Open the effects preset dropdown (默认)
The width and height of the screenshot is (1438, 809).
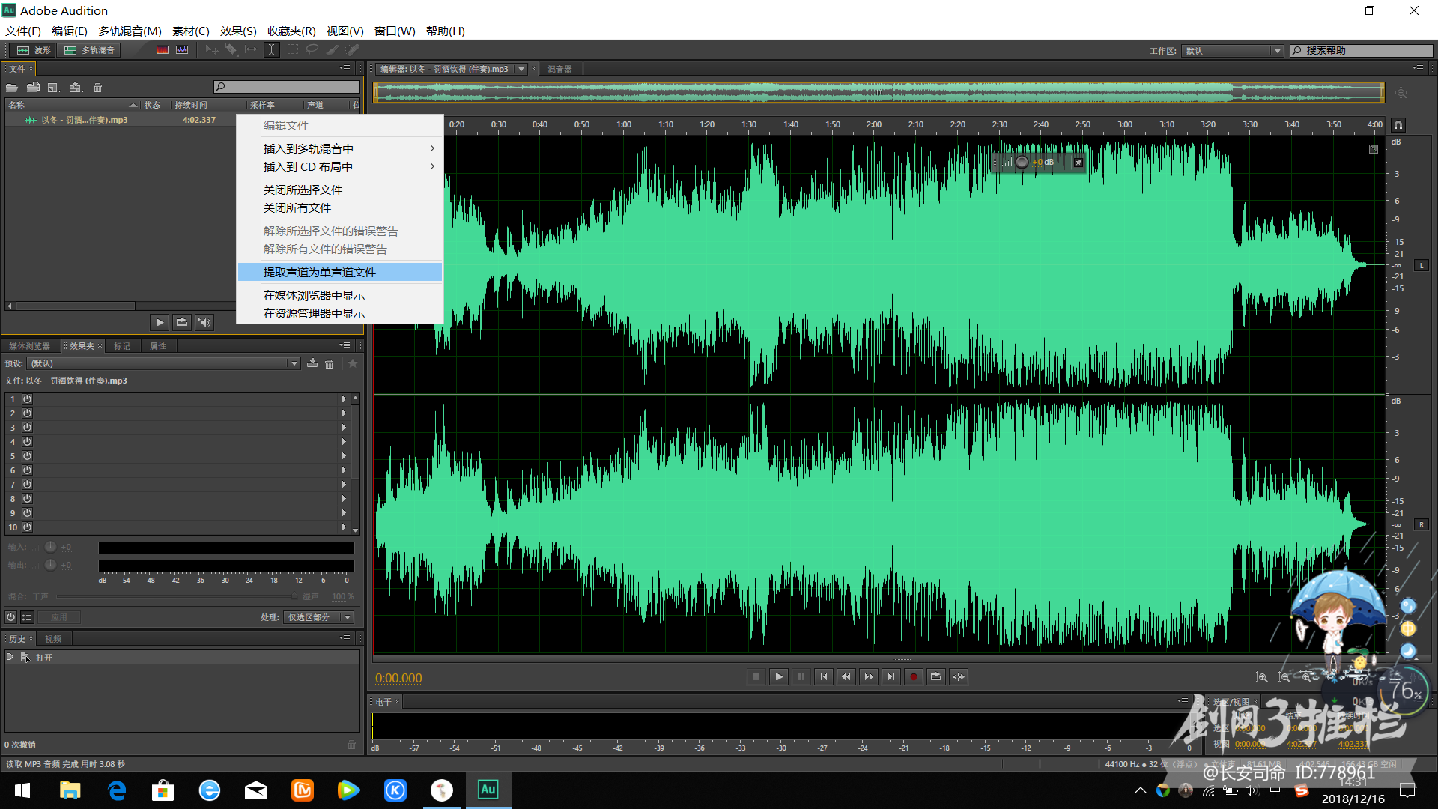click(x=163, y=364)
